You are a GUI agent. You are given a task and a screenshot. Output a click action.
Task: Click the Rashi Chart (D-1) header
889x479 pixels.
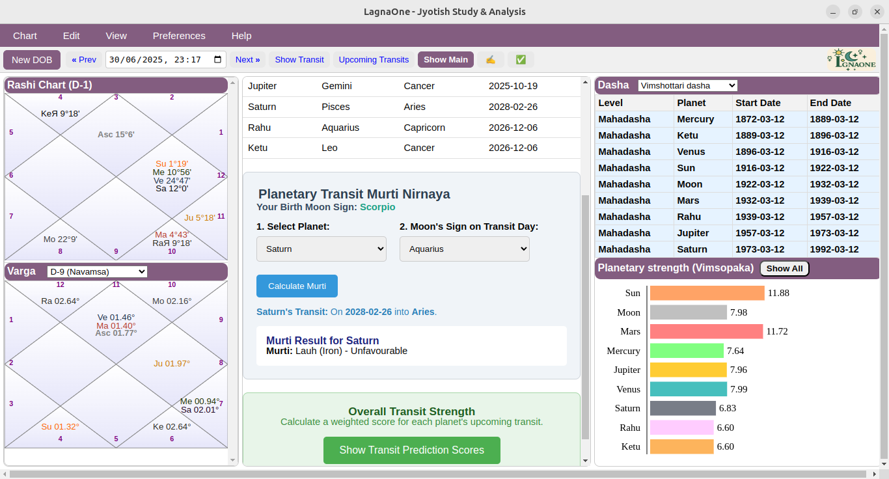[x=116, y=85]
